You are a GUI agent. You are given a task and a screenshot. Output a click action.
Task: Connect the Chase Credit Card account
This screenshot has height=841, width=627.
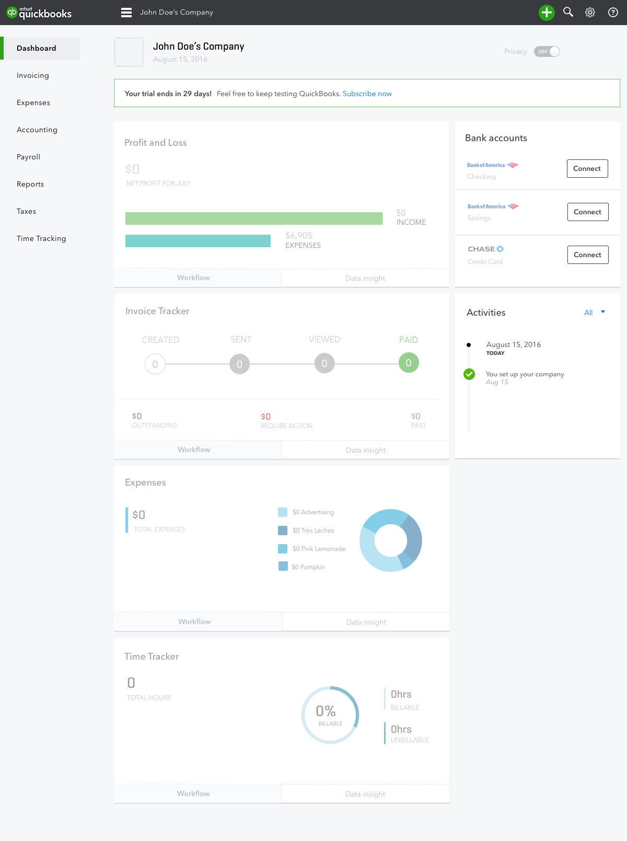(x=588, y=255)
